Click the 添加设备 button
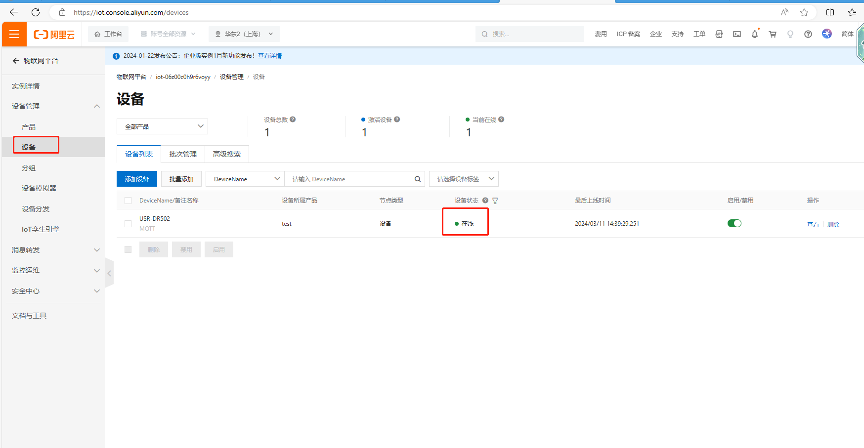 [136, 179]
